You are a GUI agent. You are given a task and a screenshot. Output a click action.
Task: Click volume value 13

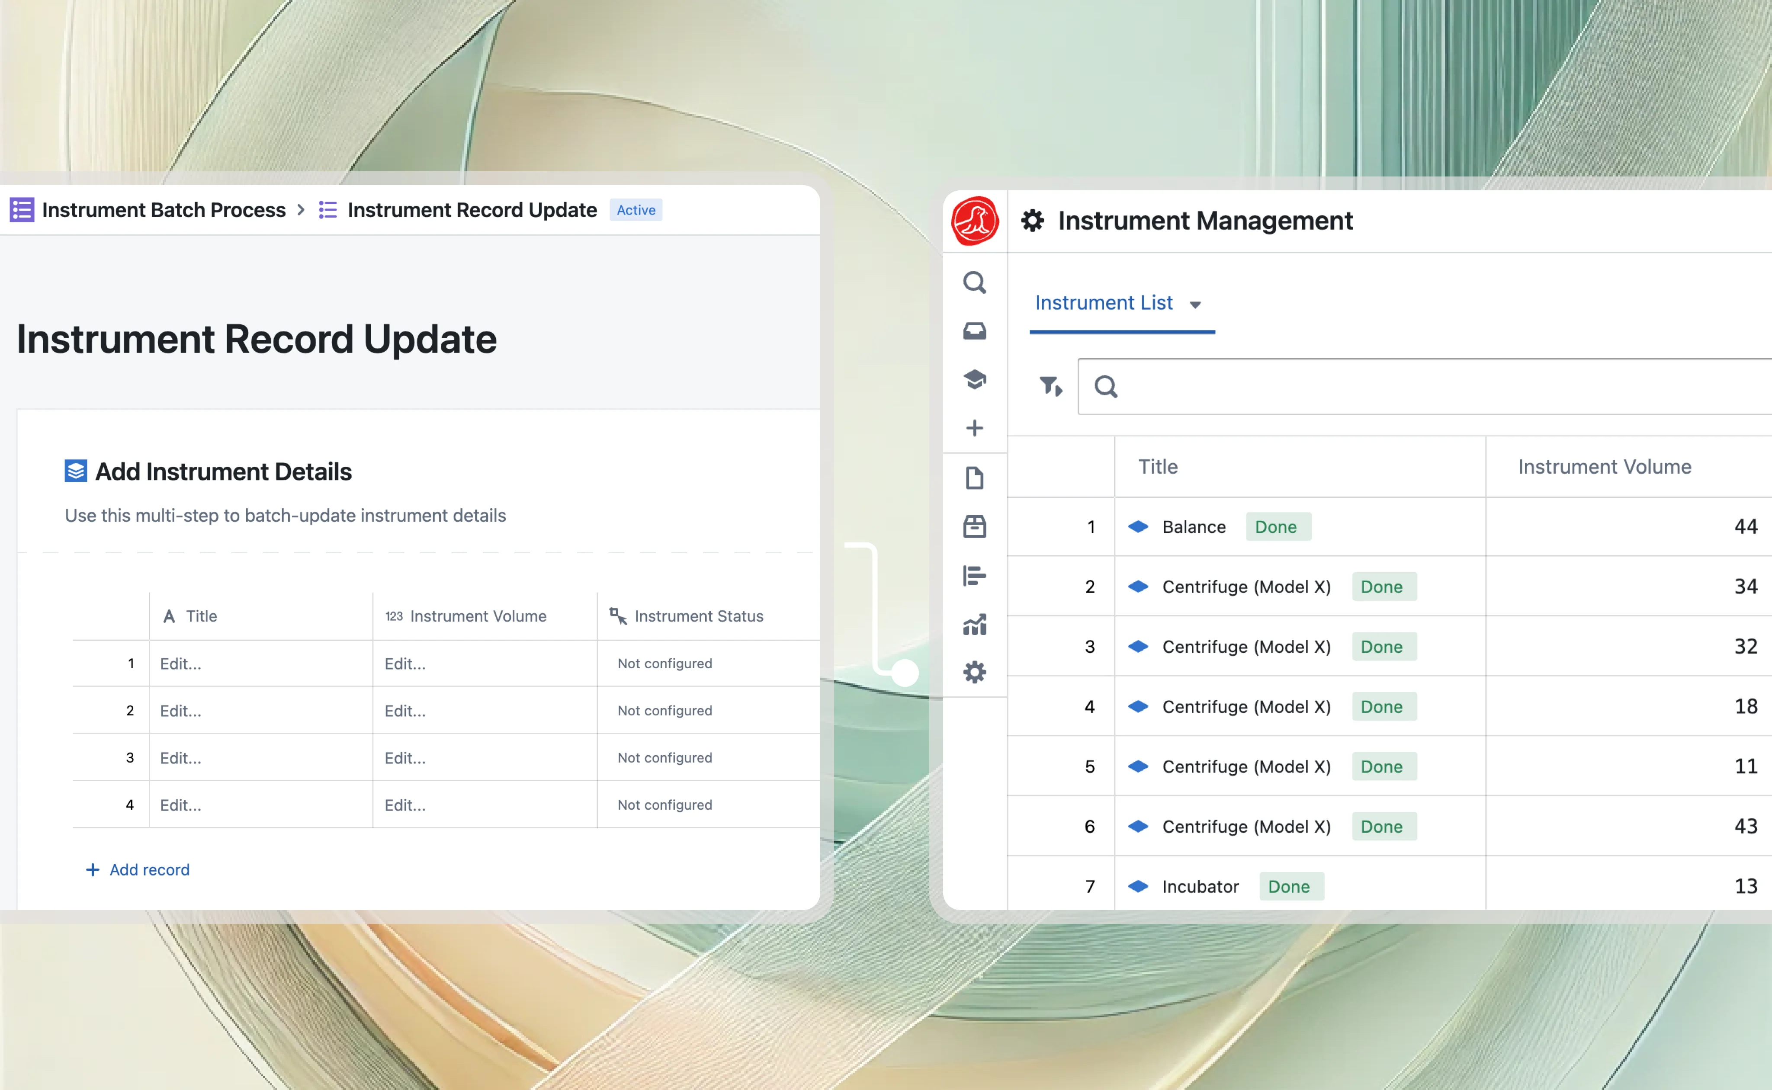pyautogui.click(x=1745, y=886)
